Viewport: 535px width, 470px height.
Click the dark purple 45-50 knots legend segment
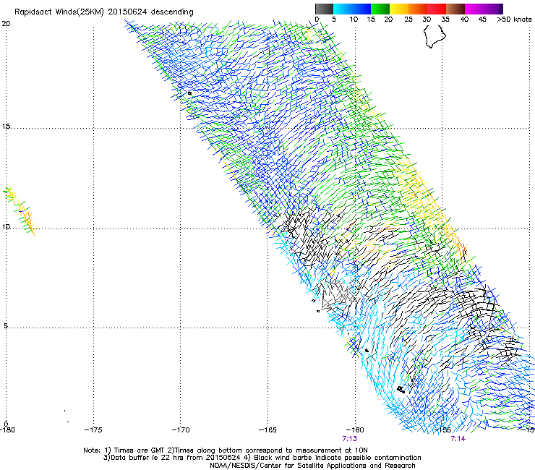pos(493,9)
